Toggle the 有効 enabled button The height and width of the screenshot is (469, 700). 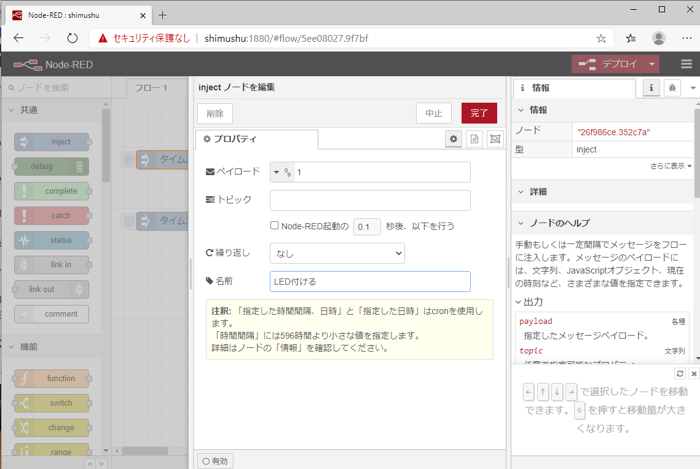[215, 461]
